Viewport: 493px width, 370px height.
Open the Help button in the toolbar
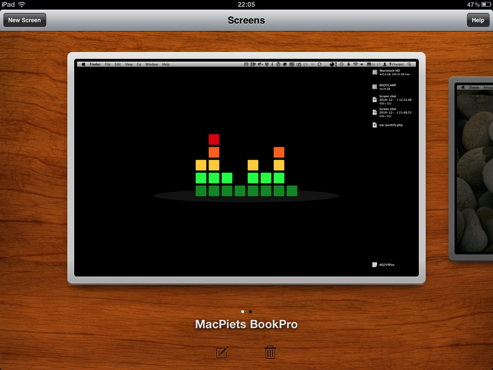coord(478,20)
